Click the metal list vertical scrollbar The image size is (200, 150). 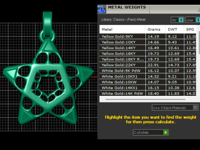point(199,42)
